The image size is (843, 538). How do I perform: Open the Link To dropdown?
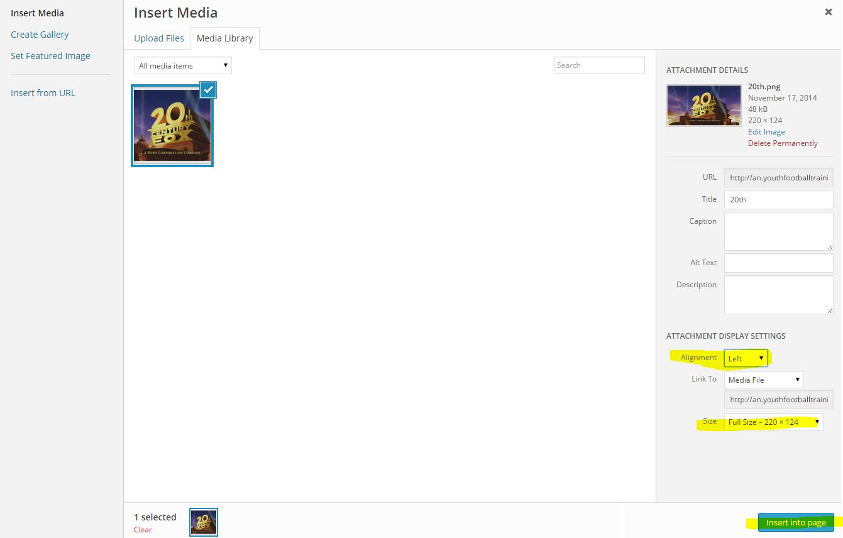[764, 380]
